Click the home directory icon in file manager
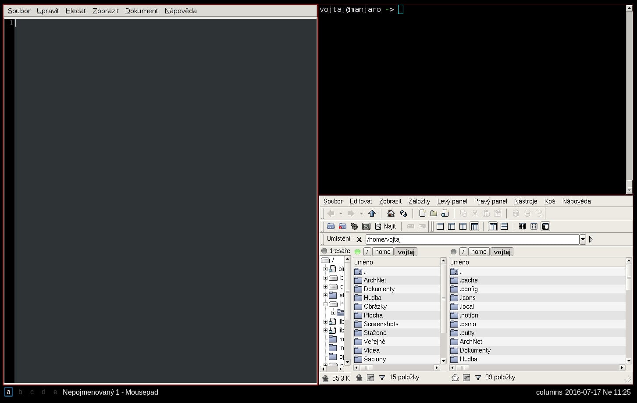 tap(391, 214)
